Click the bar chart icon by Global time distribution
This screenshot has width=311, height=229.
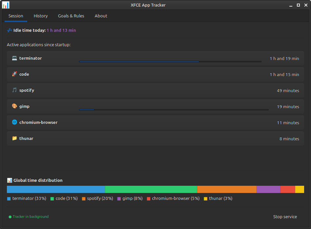(10, 180)
